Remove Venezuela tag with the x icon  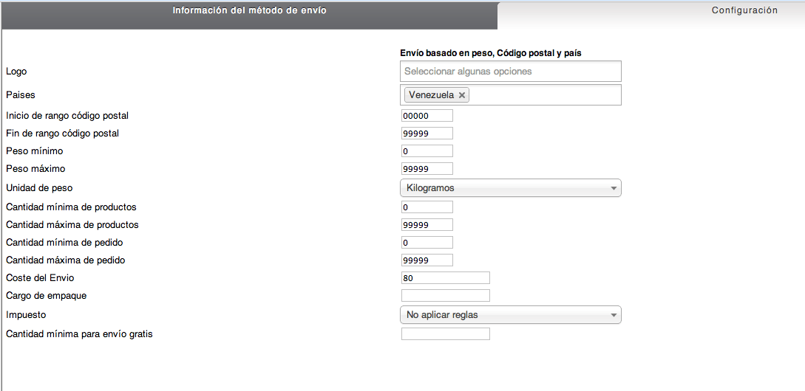461,95
